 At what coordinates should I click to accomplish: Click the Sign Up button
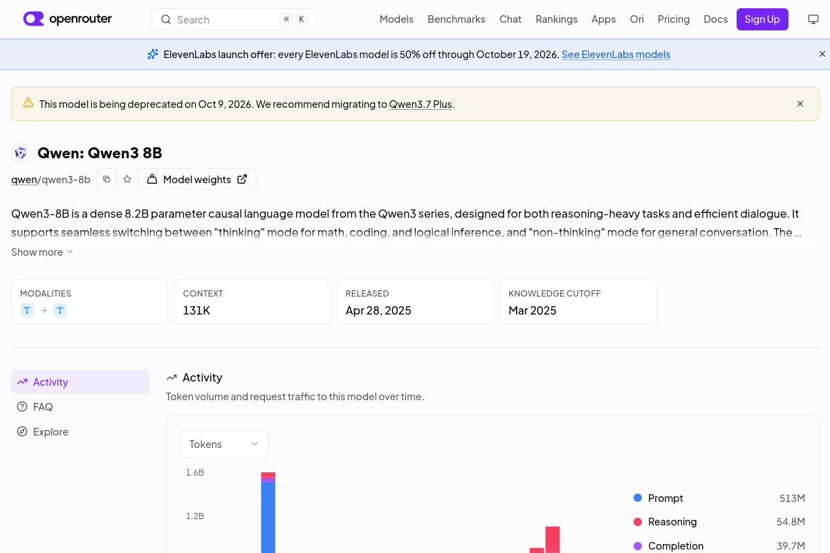[x=762, y=19]
